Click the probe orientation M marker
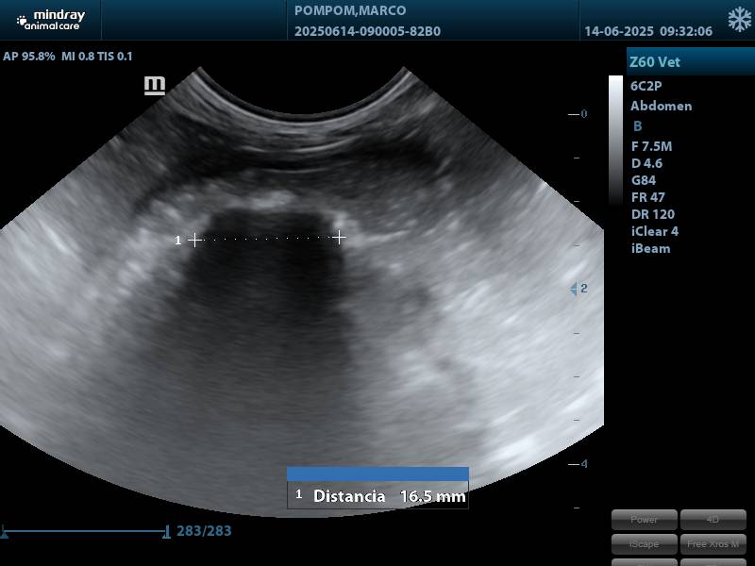 pyautogui.click(x=155, y=86)
